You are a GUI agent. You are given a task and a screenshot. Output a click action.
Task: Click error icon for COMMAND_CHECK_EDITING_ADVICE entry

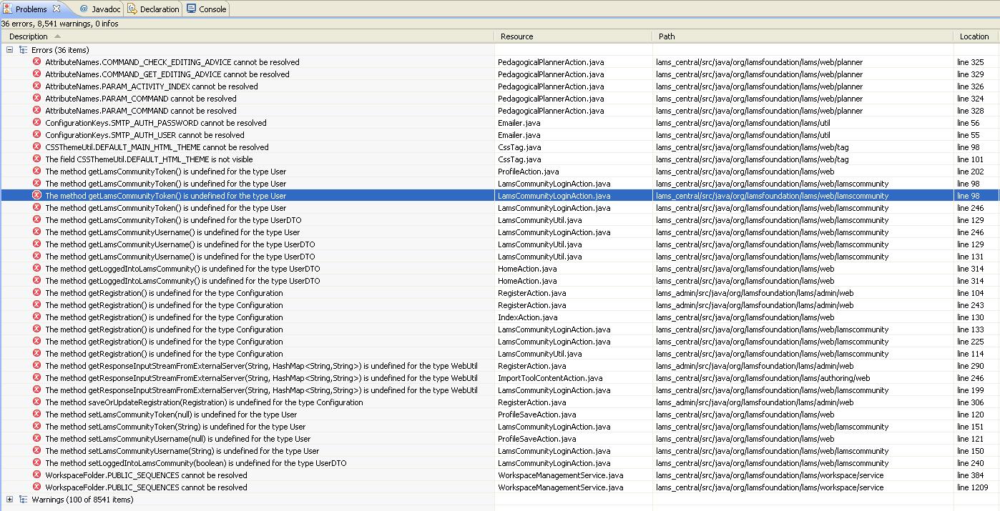click(37, 62)
